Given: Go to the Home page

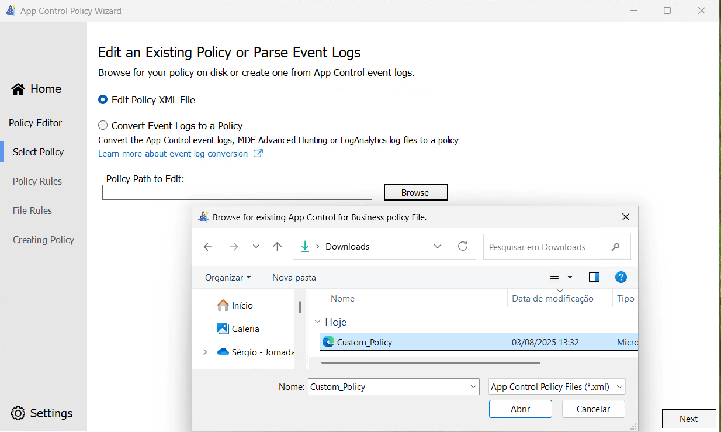Looking at the screenshot, I should point(36,89).
